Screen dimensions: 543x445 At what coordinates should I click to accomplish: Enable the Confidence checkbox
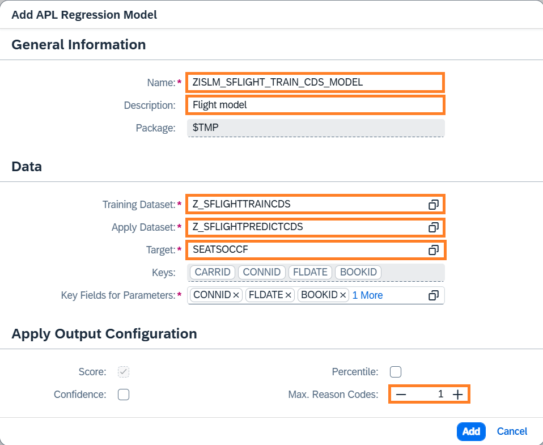124,395
